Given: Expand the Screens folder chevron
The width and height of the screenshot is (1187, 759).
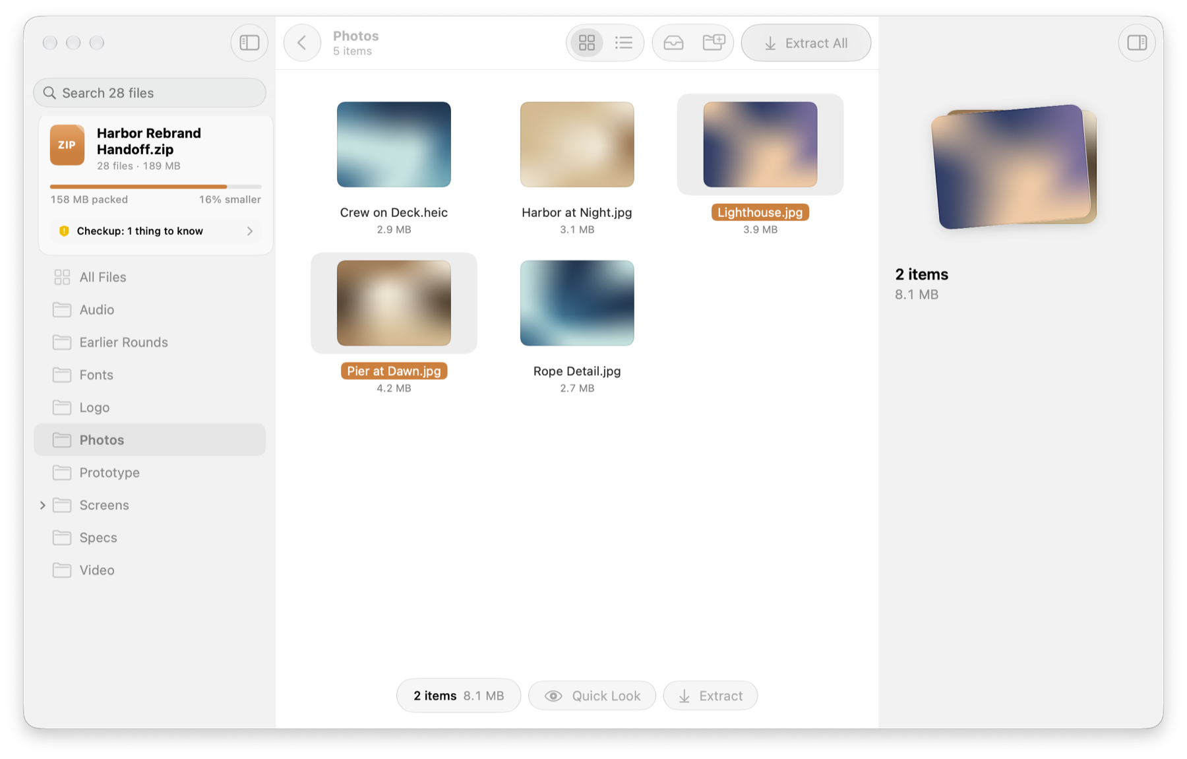Looking at the screenshot, I should pyautogui.click(x=43, y=505).
